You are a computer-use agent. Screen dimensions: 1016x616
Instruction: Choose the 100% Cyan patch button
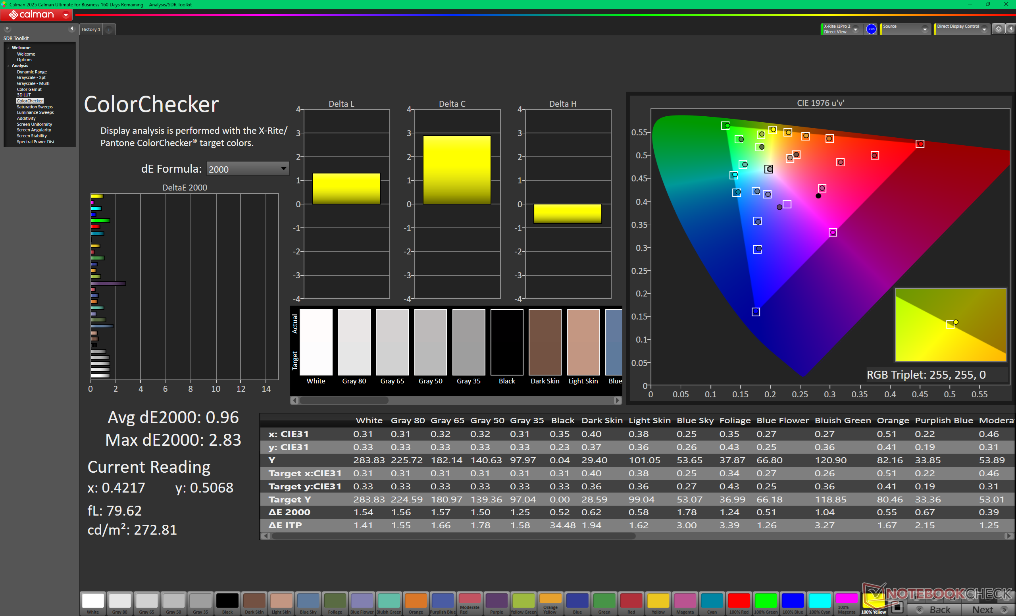[819, 603]
